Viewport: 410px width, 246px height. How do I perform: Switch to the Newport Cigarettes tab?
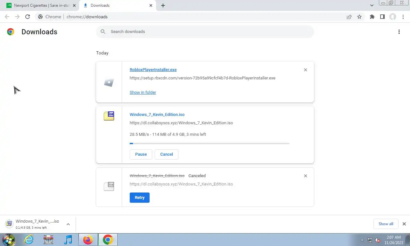coord(41,5)
